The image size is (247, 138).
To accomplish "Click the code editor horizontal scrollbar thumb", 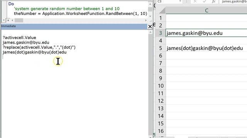I will click(19, 20).
